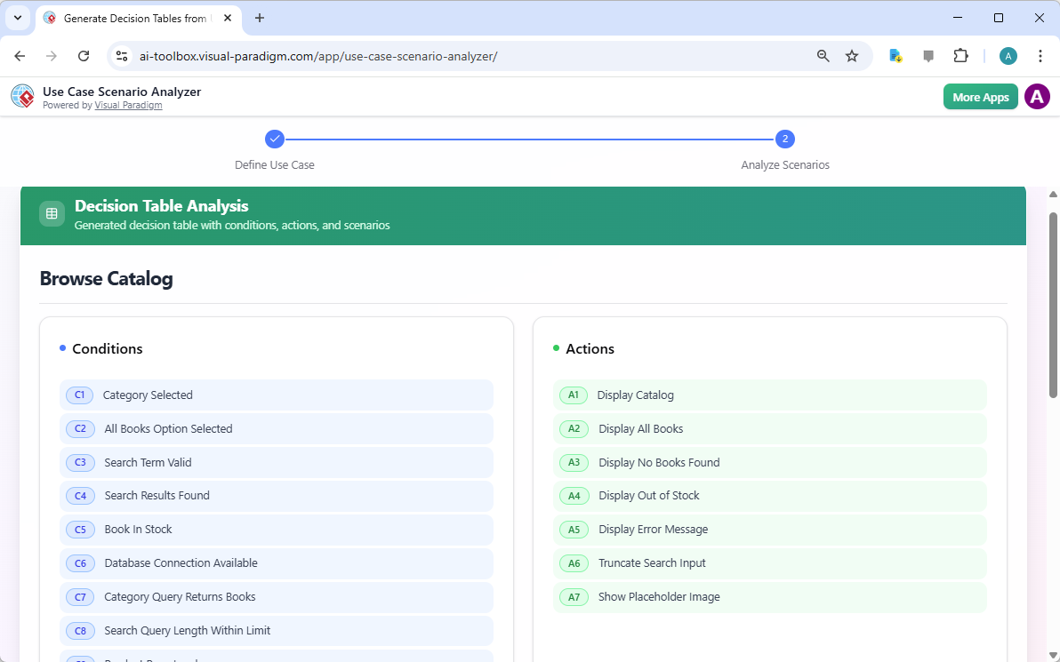
Task: Select condition C3 Search Term Valid
Action: pyautogui.click(x=276, y=462)
